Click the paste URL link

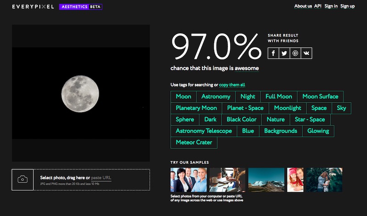tap(101, 178)
